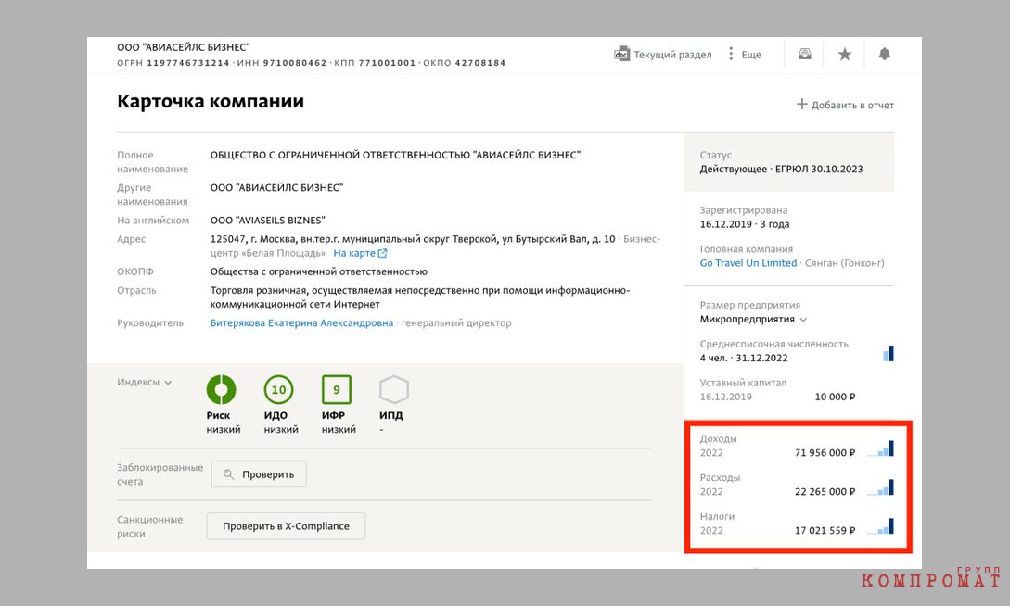The height and width of the screenshot is (606, 1010).
Task: Click the Карточка компании heading
Action: pyautogui.click(x=211, y=102)
